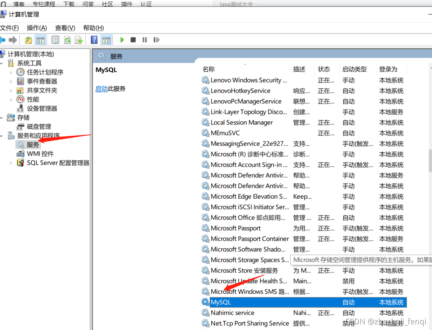Toggle the Show/Hide action pane icon
The height and width of the screenshot is (330, 432).
coord(106,40)
